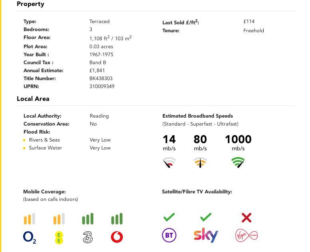
Task: Click the Local Area section heading
Action: (x=33, y=98)
